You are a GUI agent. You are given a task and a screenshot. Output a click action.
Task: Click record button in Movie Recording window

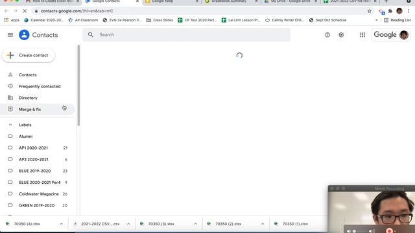click(389, 230)
